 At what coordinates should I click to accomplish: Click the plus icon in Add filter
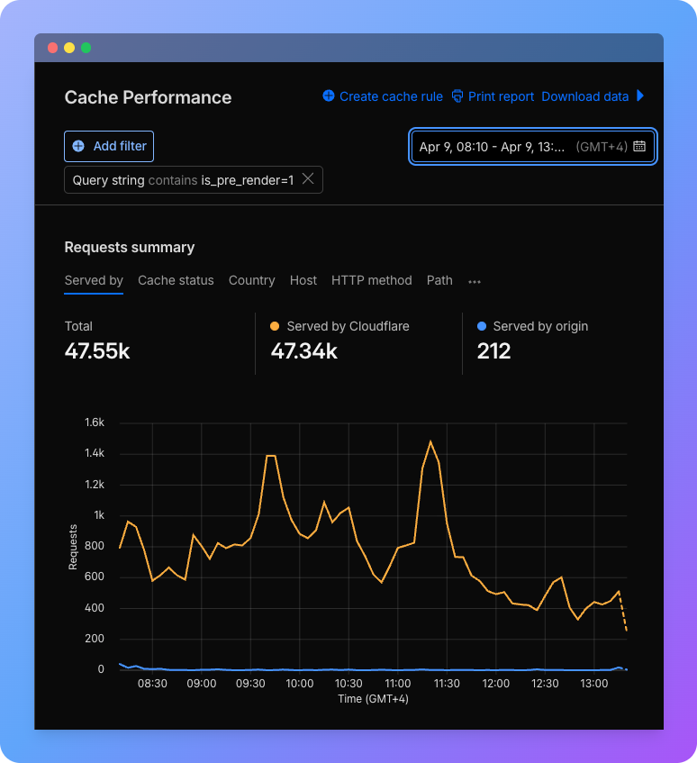pyautogui.click(x=78, y=146)
